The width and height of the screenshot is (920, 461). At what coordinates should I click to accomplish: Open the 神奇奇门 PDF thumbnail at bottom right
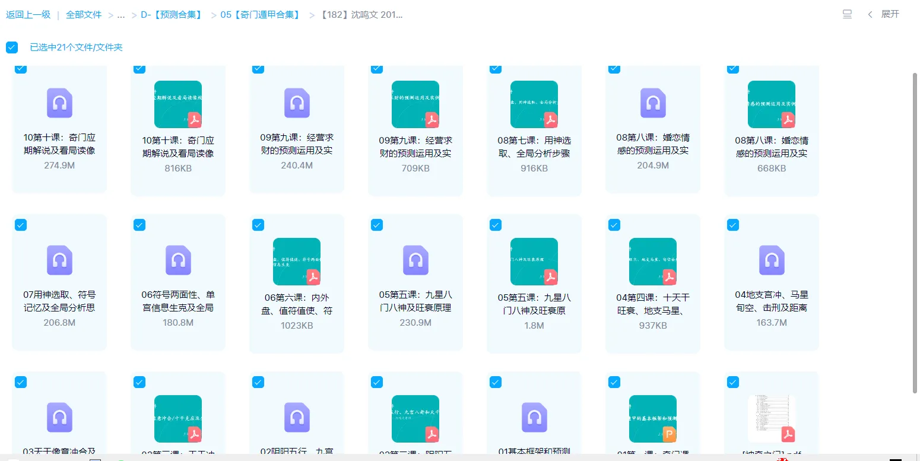pyautogui.click(x=772, y=417)
